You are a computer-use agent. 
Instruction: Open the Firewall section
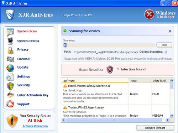click(x=23, y=59)
